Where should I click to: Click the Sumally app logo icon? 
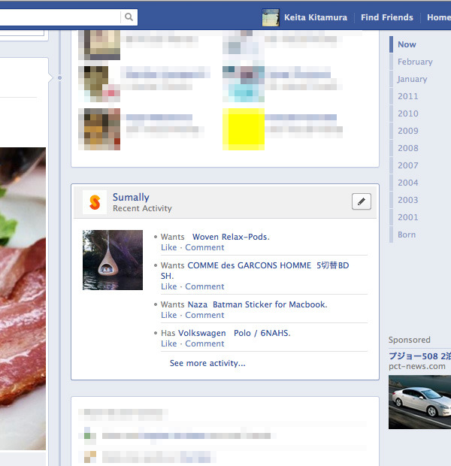(x=94, y=202)
